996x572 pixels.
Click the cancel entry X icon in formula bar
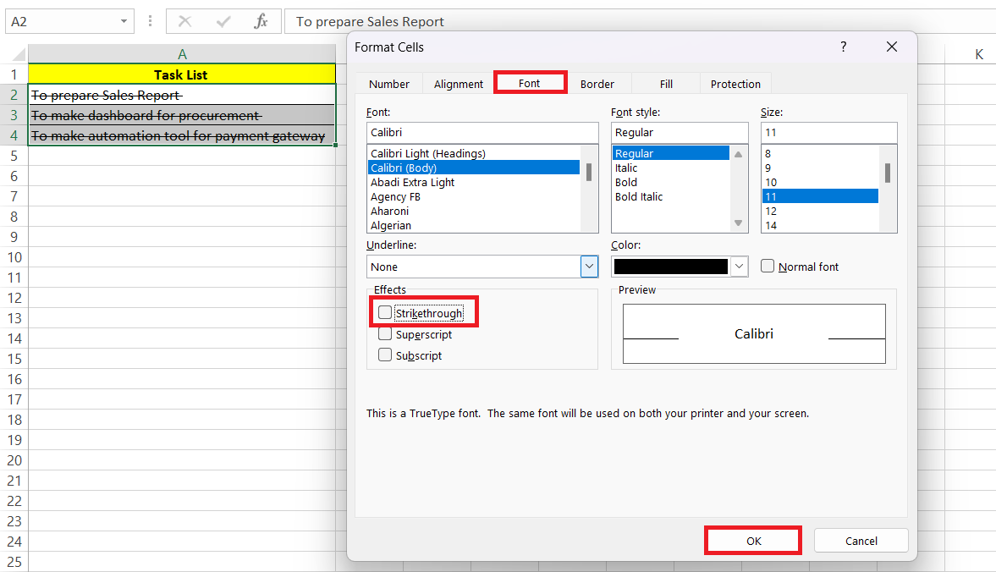(184, 22)
